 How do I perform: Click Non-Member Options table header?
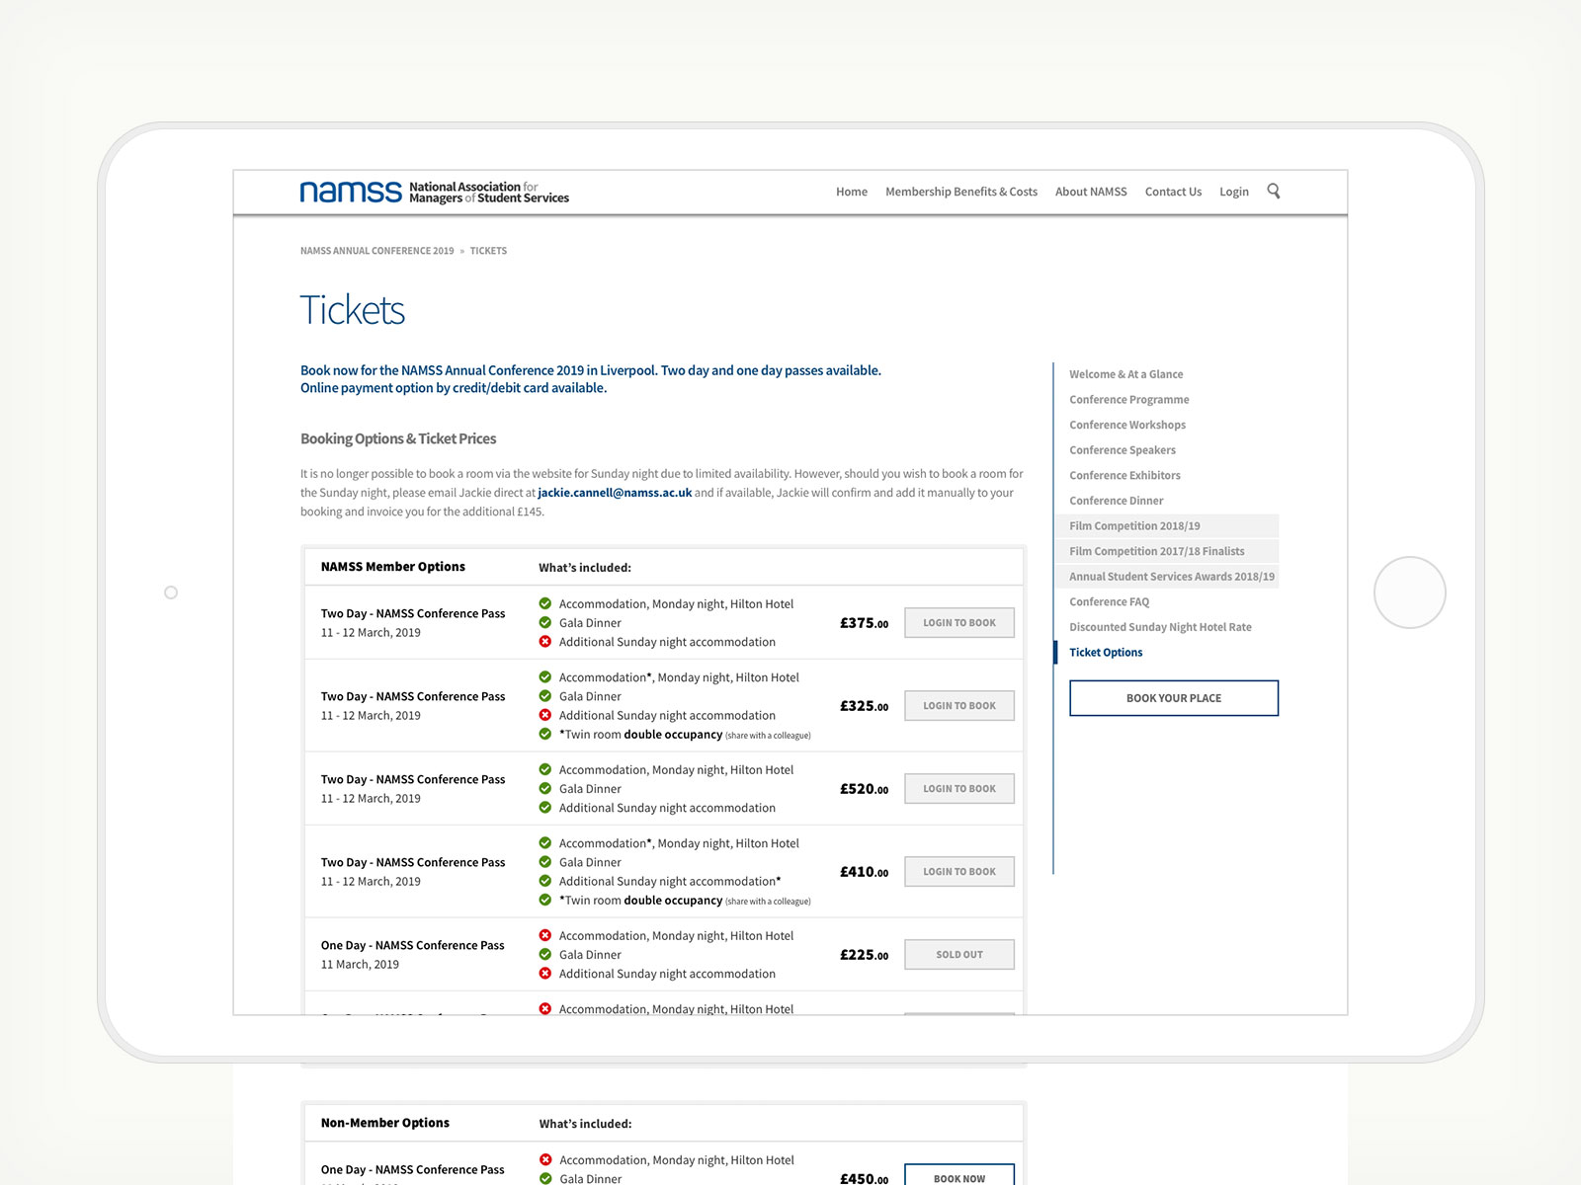384,1123
